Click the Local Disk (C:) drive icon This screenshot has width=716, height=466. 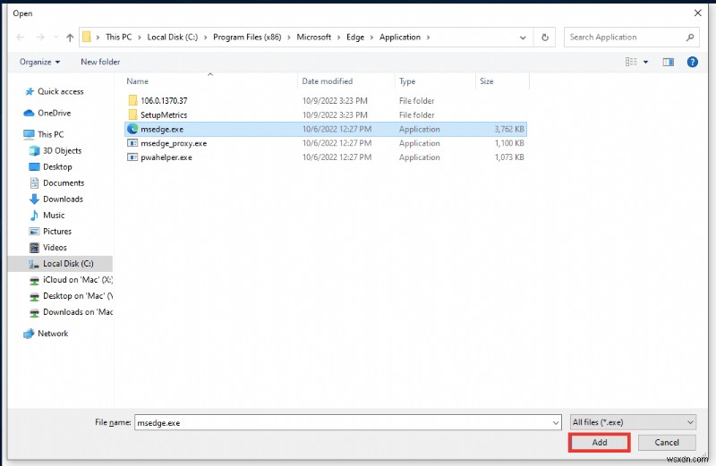coord(34,264)
